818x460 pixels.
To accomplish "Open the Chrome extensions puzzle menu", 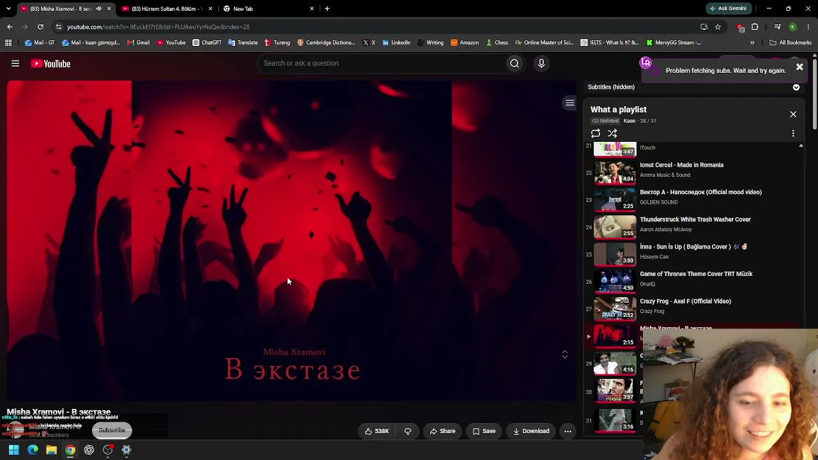I will click(755, 27).
